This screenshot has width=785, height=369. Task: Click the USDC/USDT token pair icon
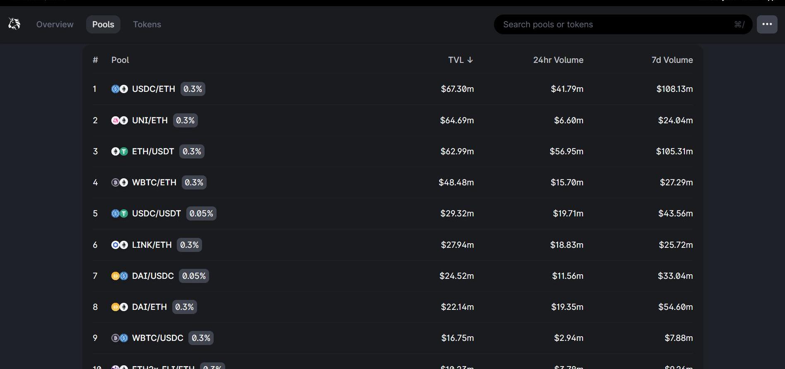119,213
